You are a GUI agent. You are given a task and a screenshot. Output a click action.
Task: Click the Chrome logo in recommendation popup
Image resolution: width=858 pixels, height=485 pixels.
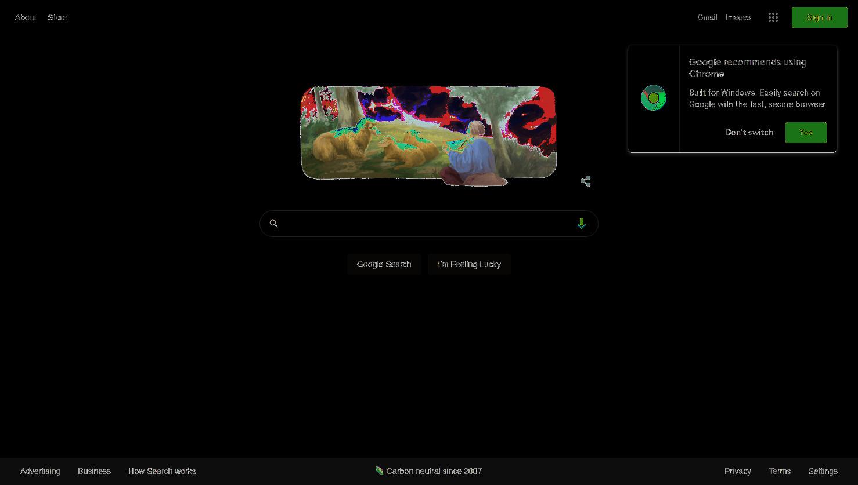click(x=653, y=98)
